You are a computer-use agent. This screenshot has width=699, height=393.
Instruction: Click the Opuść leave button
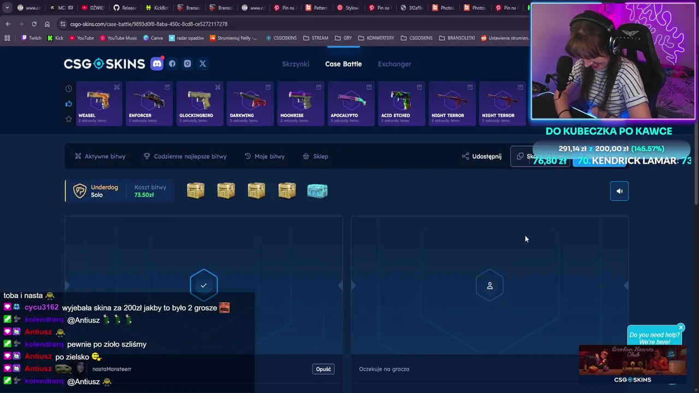[323, 369]
